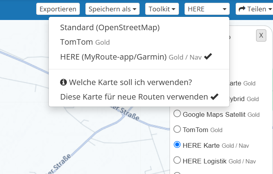This screenshot has height=174, width=273.
Task: Switch to the HERE Logistik radio option
Action: (177, 160)
